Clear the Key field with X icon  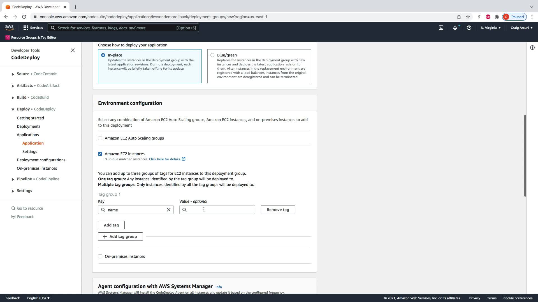tap(169, 210)
